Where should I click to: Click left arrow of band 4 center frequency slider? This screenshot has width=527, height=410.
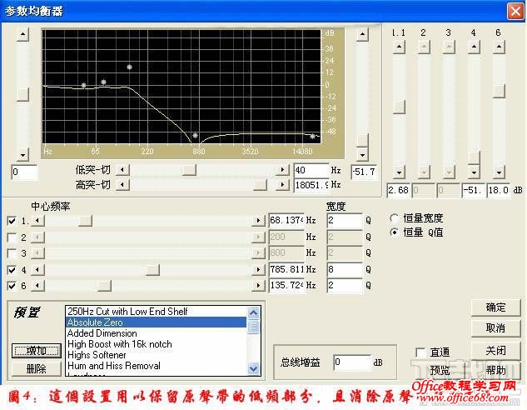point(36,270)
